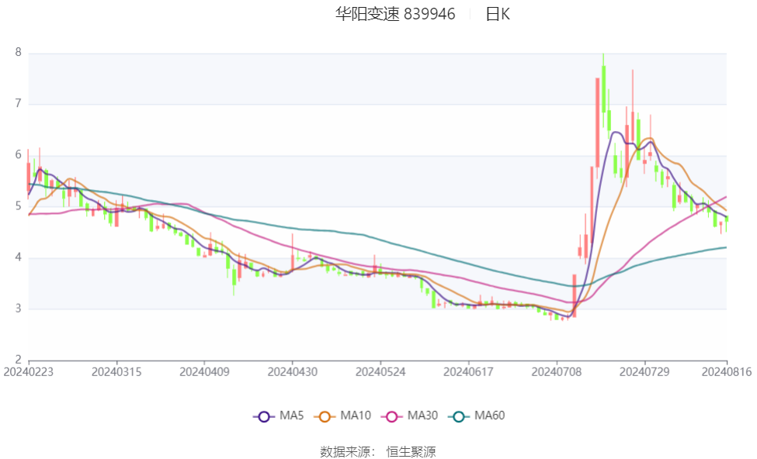Click the y-axis value 5
The image size is (757, 459).
point(19,206)
